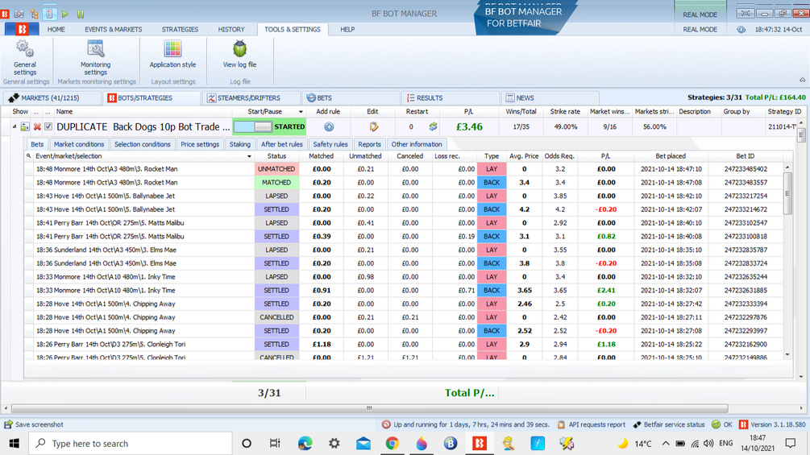Click the highlighted info icon in quick toolbar
This screenshot has height=455, width=810.
(x=50, y=14)
